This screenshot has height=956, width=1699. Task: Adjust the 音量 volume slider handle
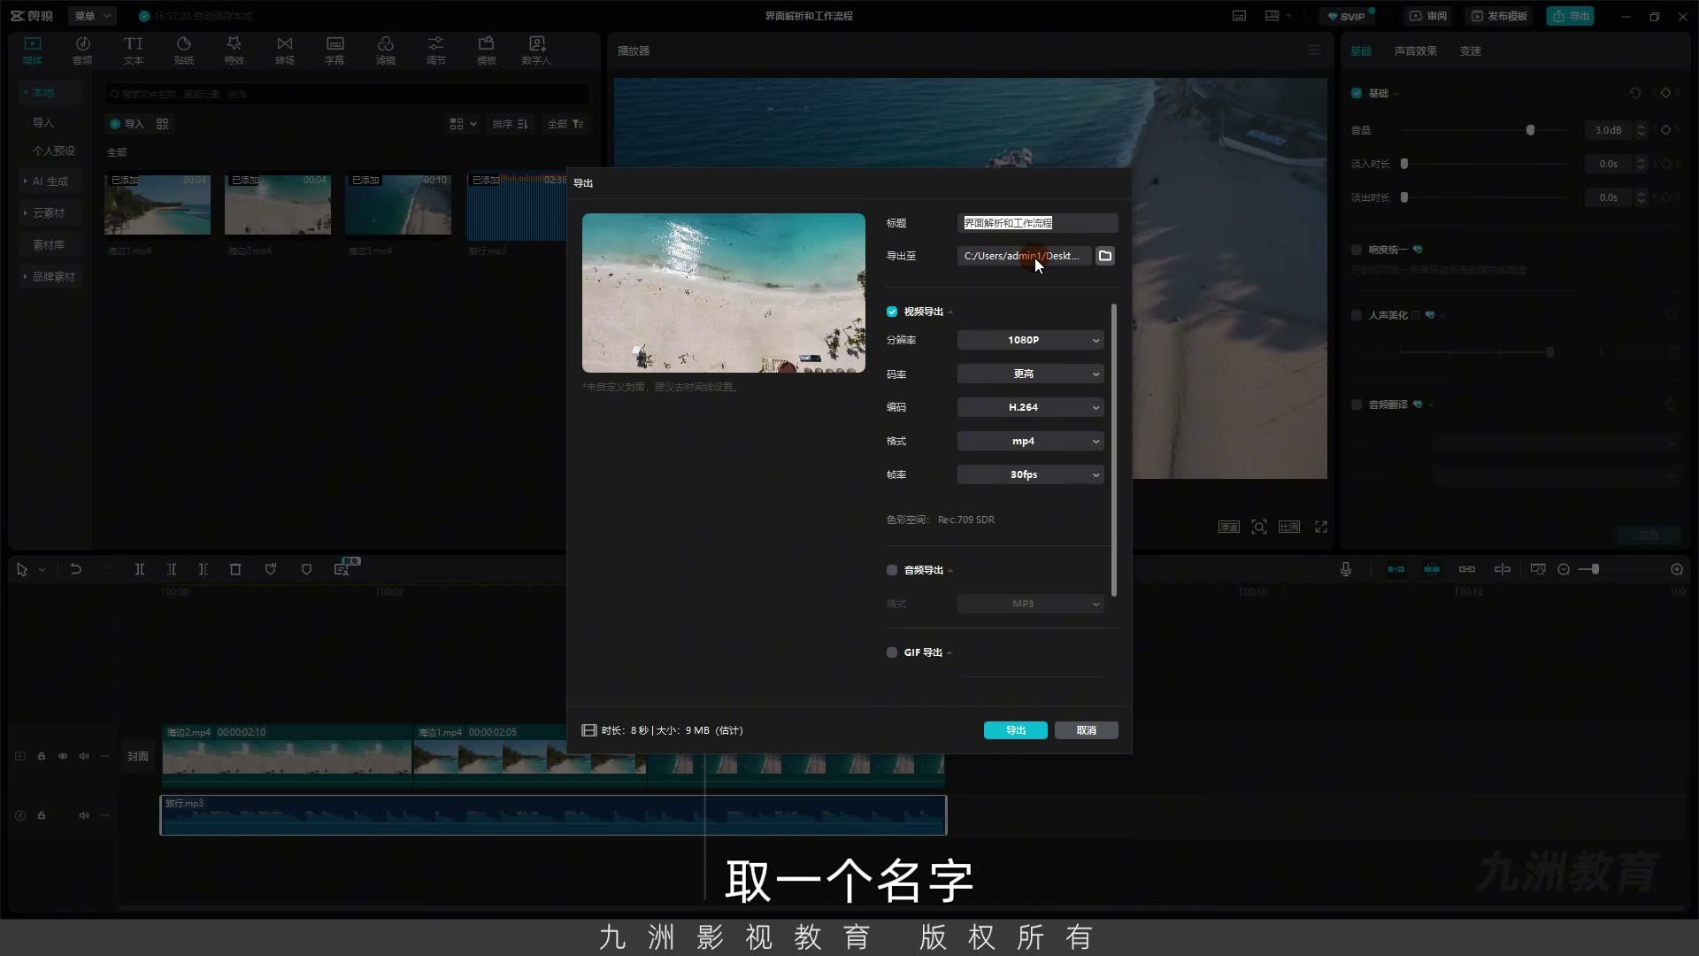(x=1530, y=130)
